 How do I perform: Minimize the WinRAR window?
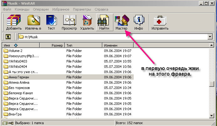coord(201,3)
